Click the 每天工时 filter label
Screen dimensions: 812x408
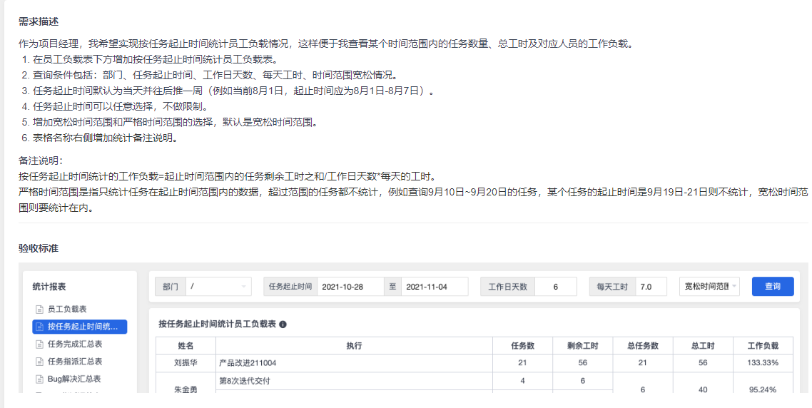[612, 286]
